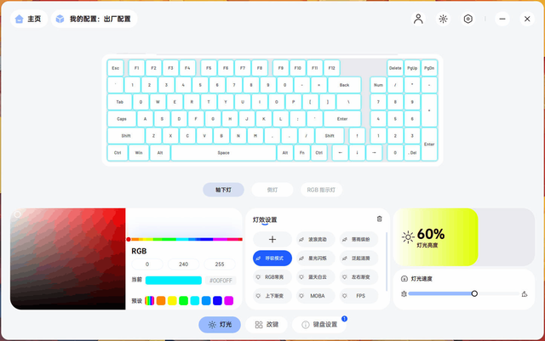Select the Num key on numpad
This screenshot has width=545, height=341.
(378, 85)
